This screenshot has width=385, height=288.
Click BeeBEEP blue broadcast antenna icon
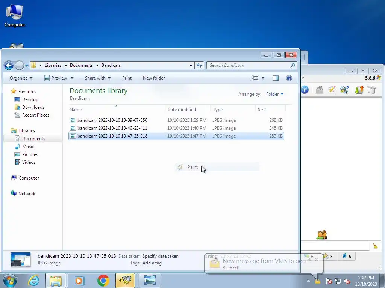click(x=305, y=90)
